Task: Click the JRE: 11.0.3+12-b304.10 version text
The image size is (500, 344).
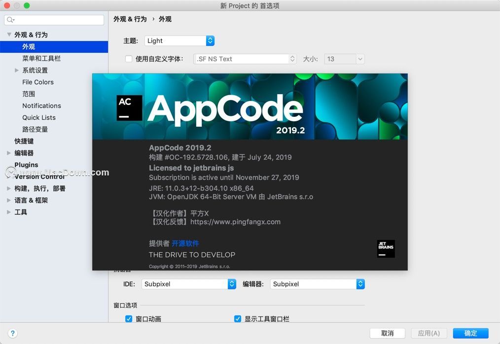Action: 201,188
